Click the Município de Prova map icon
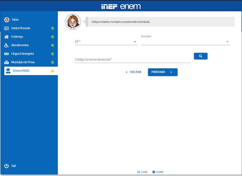The height and width of the screenshot is (176, 242). [6, 62]
